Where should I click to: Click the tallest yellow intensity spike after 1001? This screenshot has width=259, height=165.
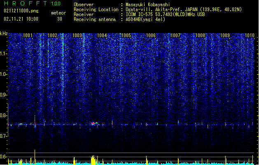pyautogui.click(x=35, y=157)
